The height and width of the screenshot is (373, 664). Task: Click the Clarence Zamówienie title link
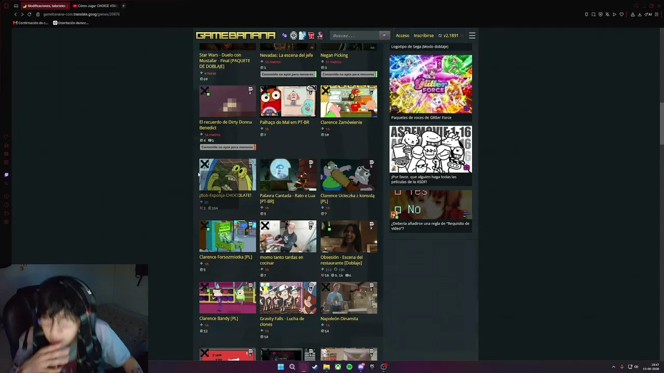[x=341, y=122]
